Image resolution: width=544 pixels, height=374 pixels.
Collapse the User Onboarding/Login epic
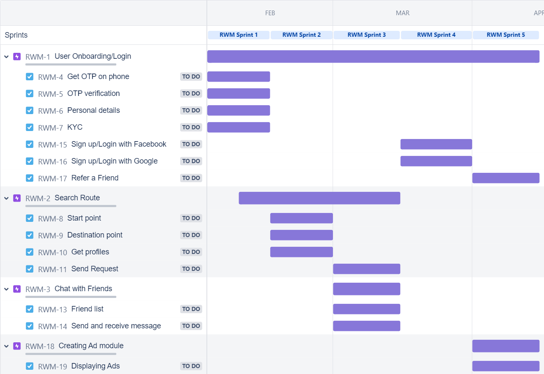[x=6, y=56]
